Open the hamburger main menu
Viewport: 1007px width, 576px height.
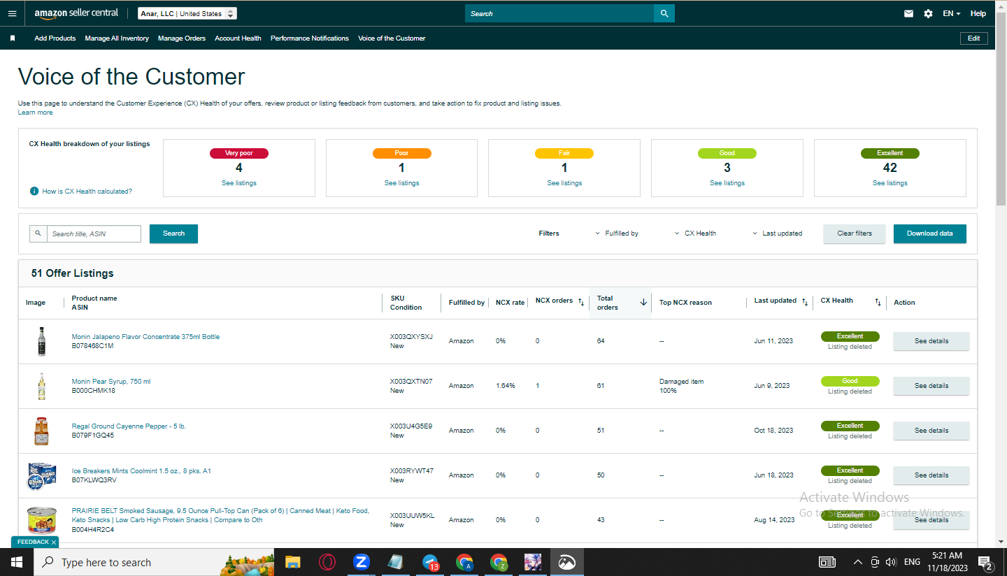click(12, 13)
